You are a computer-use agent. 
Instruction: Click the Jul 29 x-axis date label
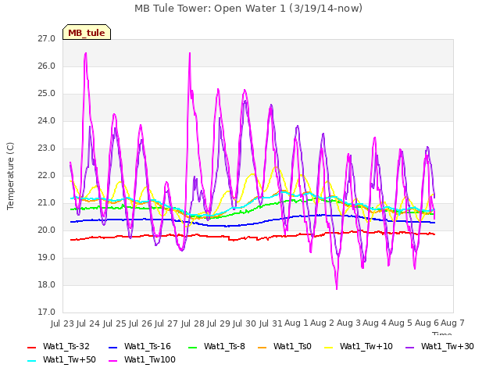[x=219, y=323]
